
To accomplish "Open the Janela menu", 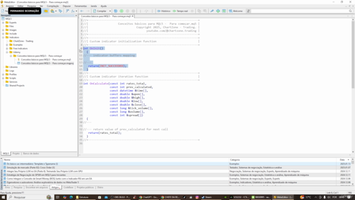I will [94, 6].
